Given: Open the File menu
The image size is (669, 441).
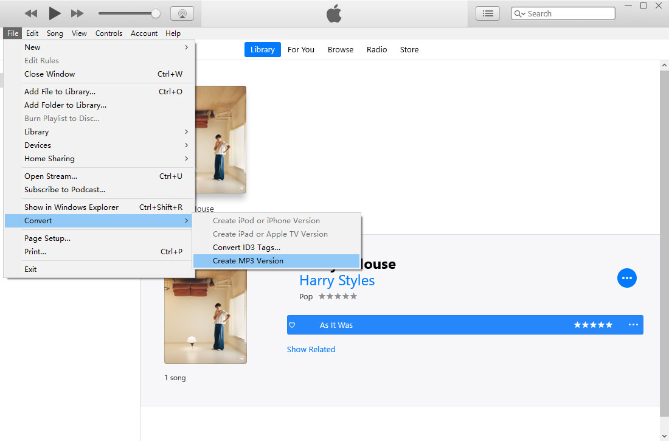Looking at the screenshot, I should [13, 33].
